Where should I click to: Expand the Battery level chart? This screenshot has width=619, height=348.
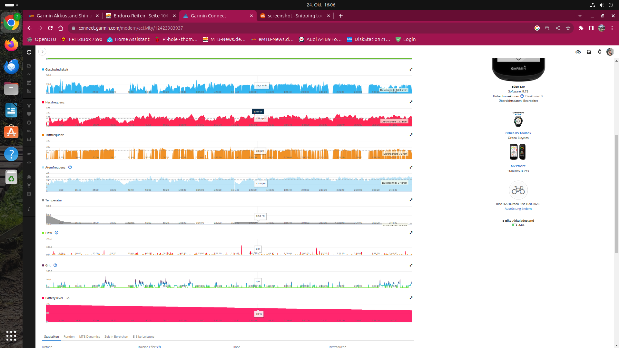coord(411,298)
